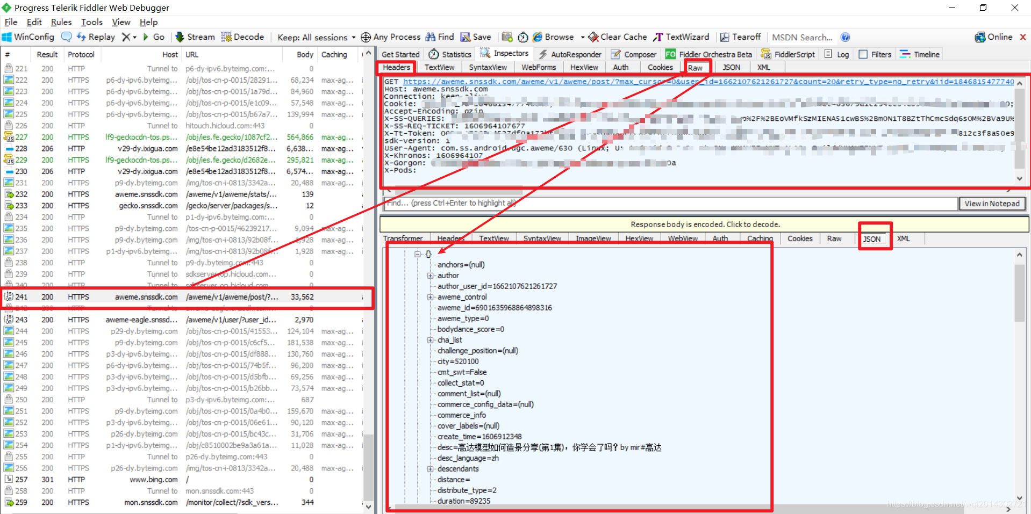Screen dimensions: 1031x514
Task: Open WinConfig tool
Action: [28, 37]
